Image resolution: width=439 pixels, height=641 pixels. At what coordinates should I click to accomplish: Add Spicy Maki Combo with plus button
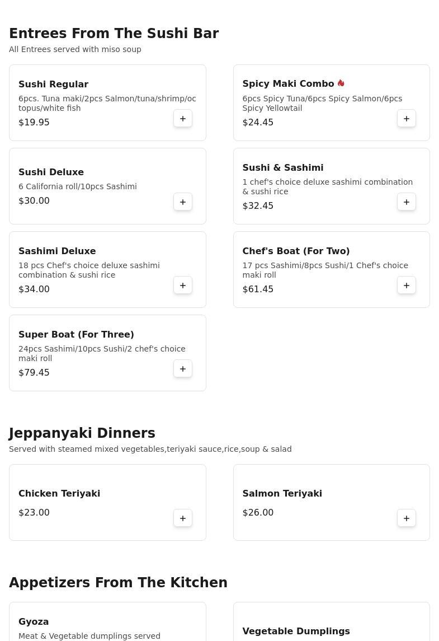[407, 119]
